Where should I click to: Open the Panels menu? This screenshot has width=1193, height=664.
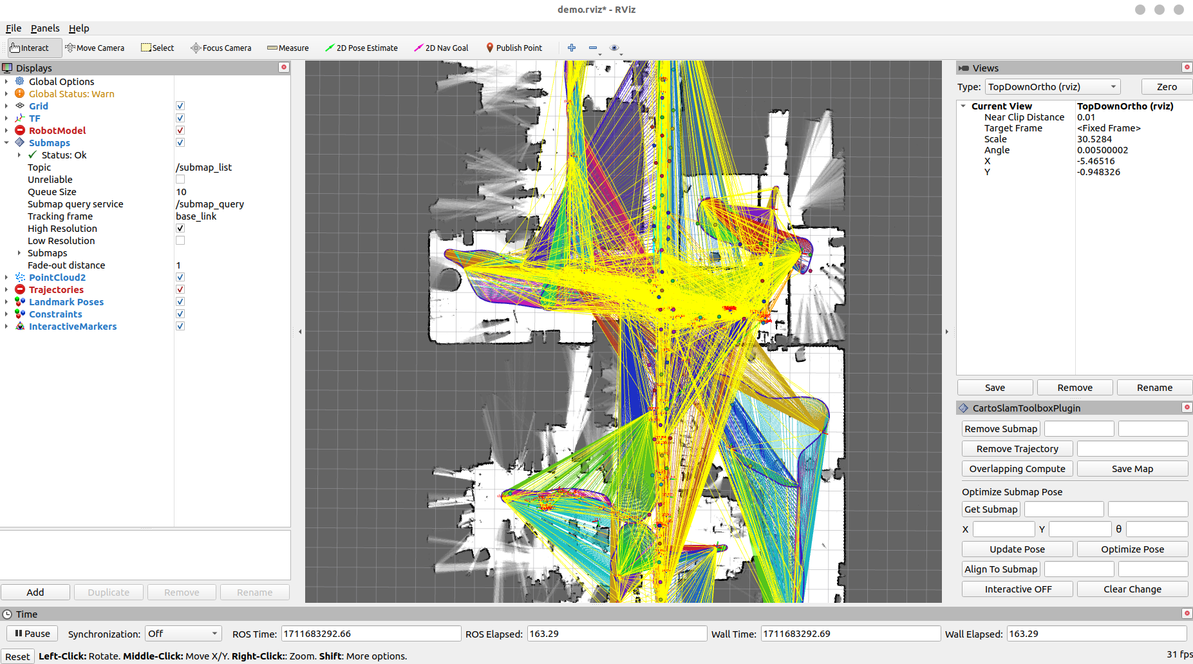pos(45,28)
